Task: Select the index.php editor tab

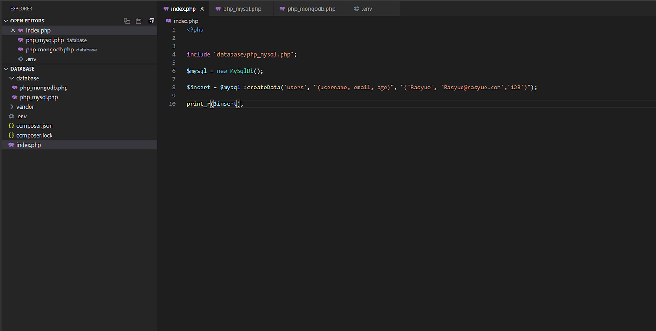Action: (183, 9)
